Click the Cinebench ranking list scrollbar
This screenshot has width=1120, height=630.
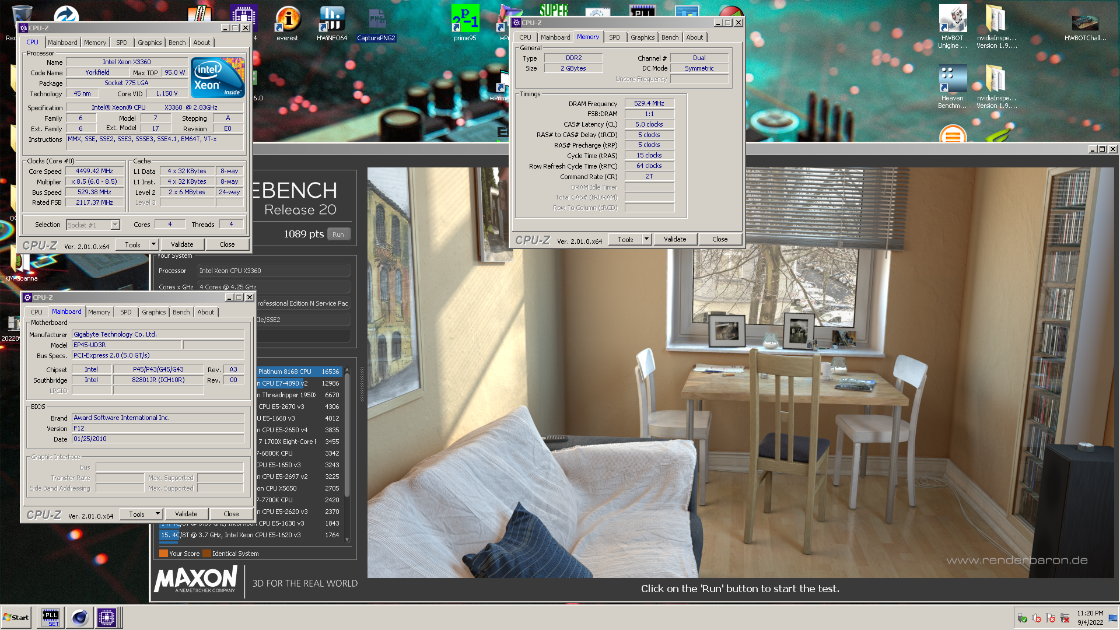(347, 435)
